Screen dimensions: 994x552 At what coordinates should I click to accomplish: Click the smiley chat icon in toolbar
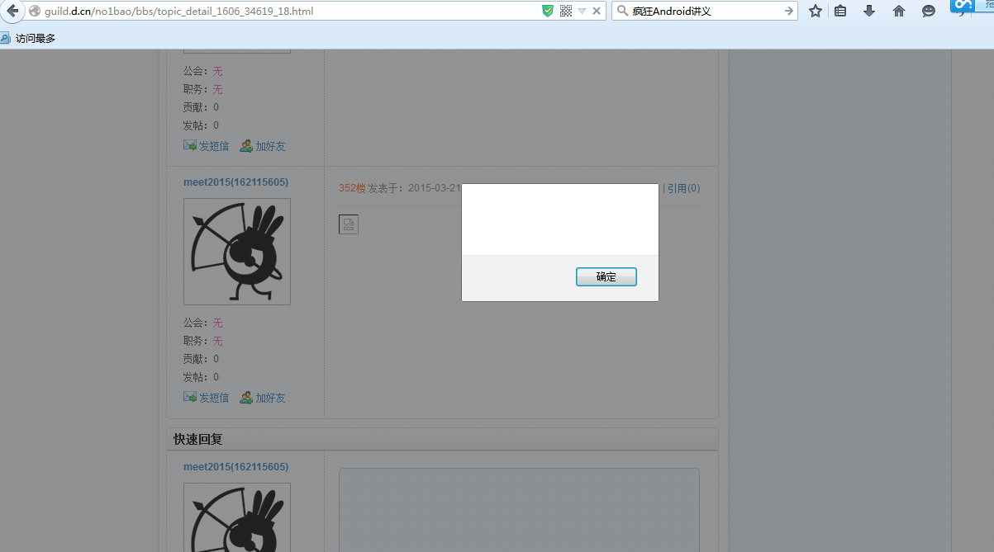point(929,11)
